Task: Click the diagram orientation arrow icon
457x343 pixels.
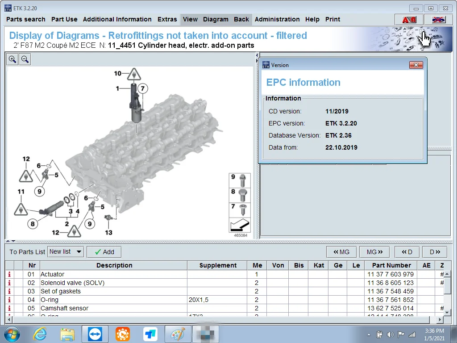Action: [x=240, y=225]
